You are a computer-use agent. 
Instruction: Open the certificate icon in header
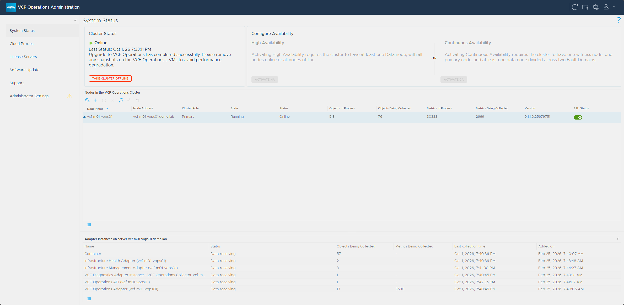[585, 7]
